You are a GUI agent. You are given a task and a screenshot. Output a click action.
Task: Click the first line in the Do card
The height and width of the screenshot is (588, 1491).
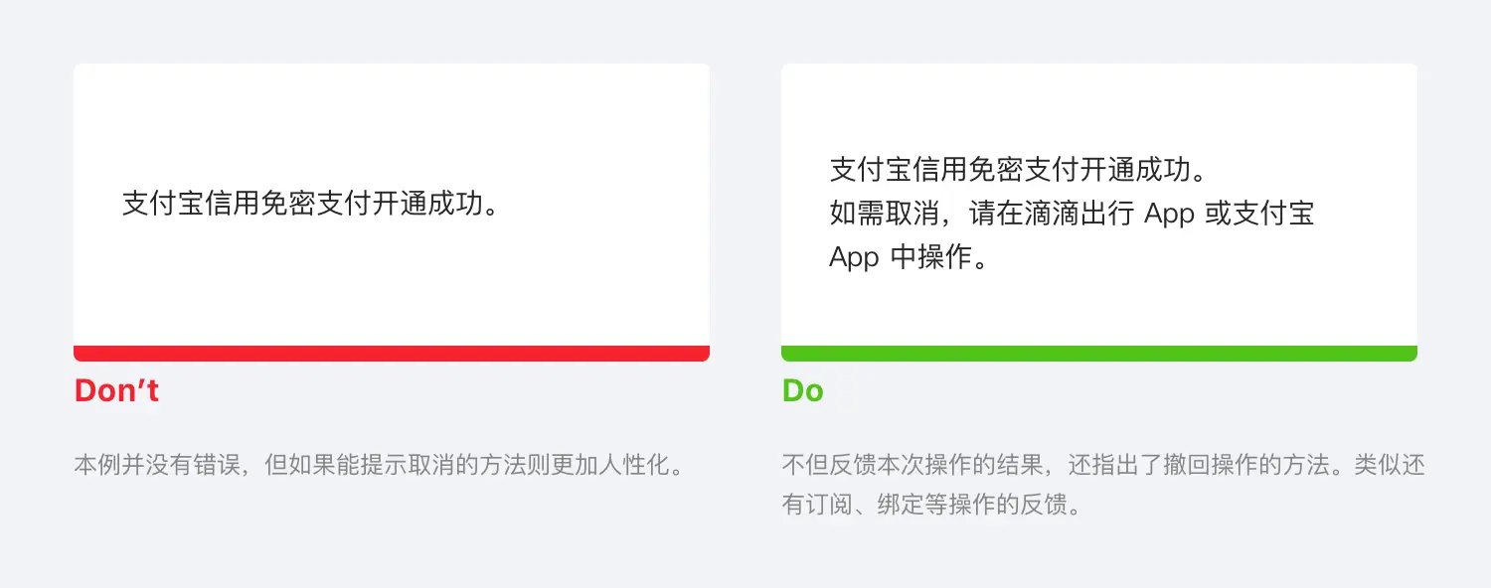(1018, 170)
